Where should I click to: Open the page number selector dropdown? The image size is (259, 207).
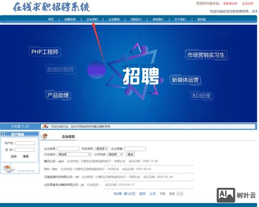(x=180, y=193)
